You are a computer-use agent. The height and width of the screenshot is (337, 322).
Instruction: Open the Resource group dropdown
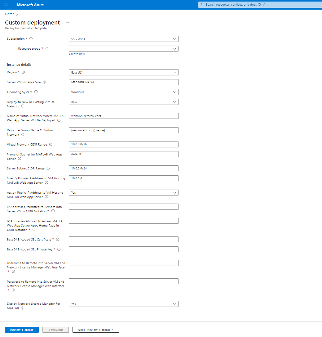(124, 49)
